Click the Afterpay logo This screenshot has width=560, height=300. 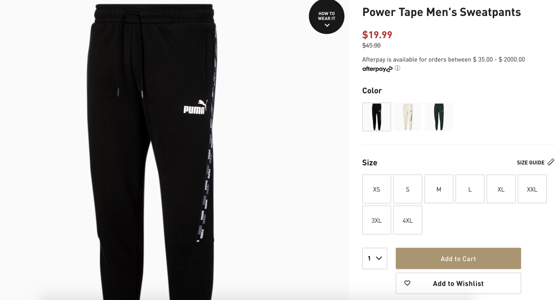coord(377,69)
